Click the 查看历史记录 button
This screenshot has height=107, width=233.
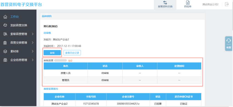tap(72, 53)
